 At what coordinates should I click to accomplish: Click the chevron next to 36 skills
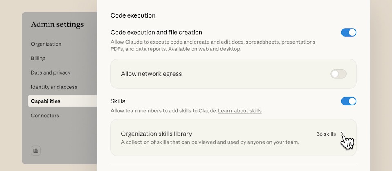coord(342,134)
